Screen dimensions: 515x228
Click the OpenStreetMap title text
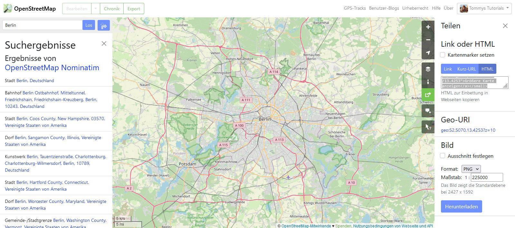(35, 9)
